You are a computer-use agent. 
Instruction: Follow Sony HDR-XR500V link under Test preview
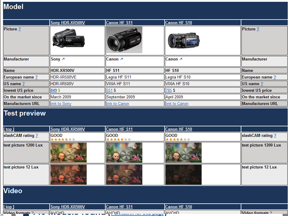[68, 129]
